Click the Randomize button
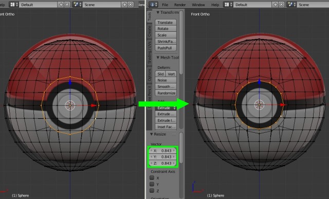329x199 pixels. tap(166, 93)
